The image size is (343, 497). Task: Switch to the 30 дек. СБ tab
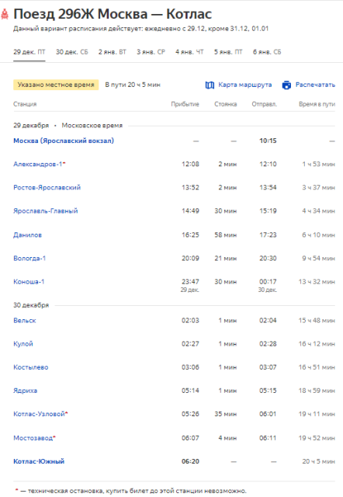tap(72, 52)
